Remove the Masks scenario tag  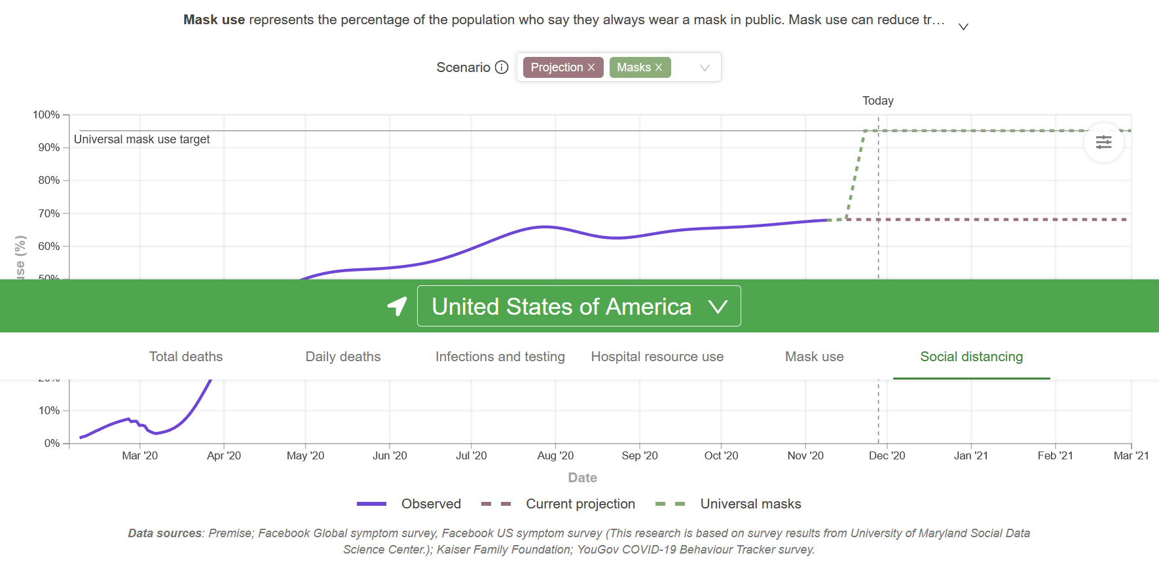coord(659,67)
